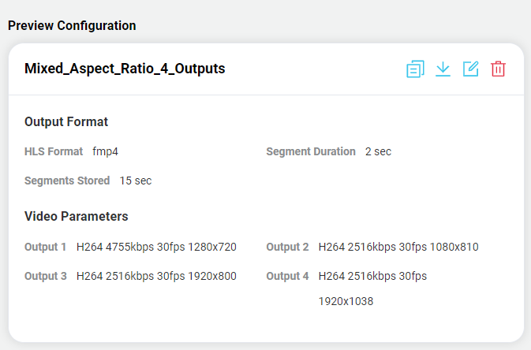Click the Output 3 1920x800 value
This screenshot has width=531, height=350.
tap(156, 276)
